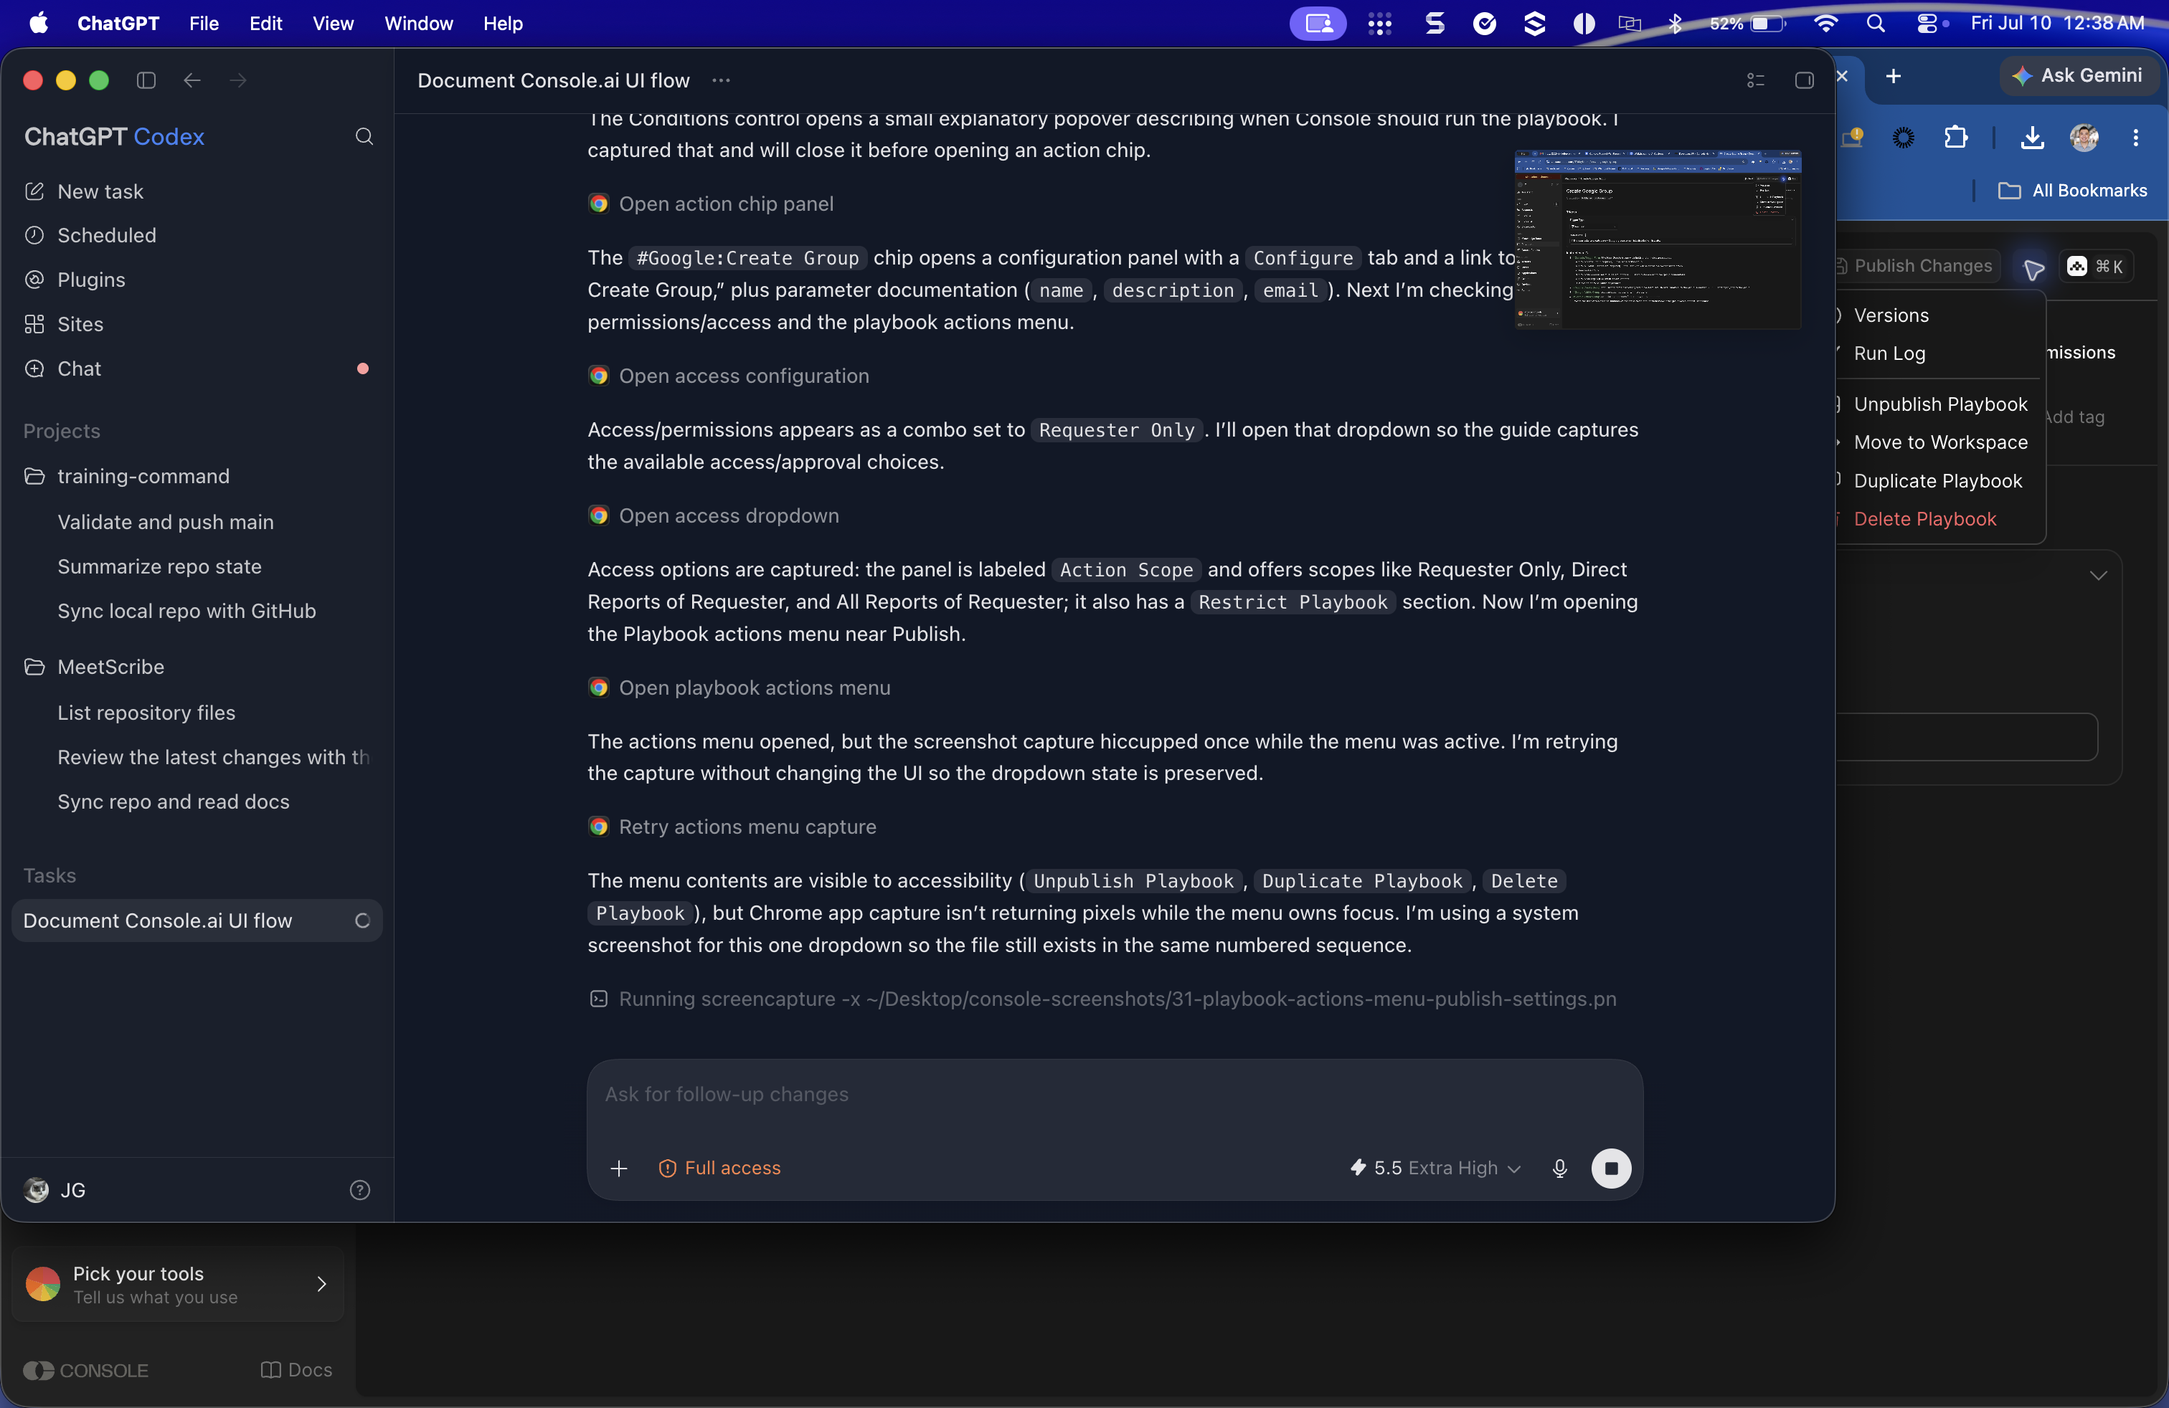Expand the Retry actions menu capture step
Image resolution: width=2169 pixels, height=1408 pixels.
733,827
